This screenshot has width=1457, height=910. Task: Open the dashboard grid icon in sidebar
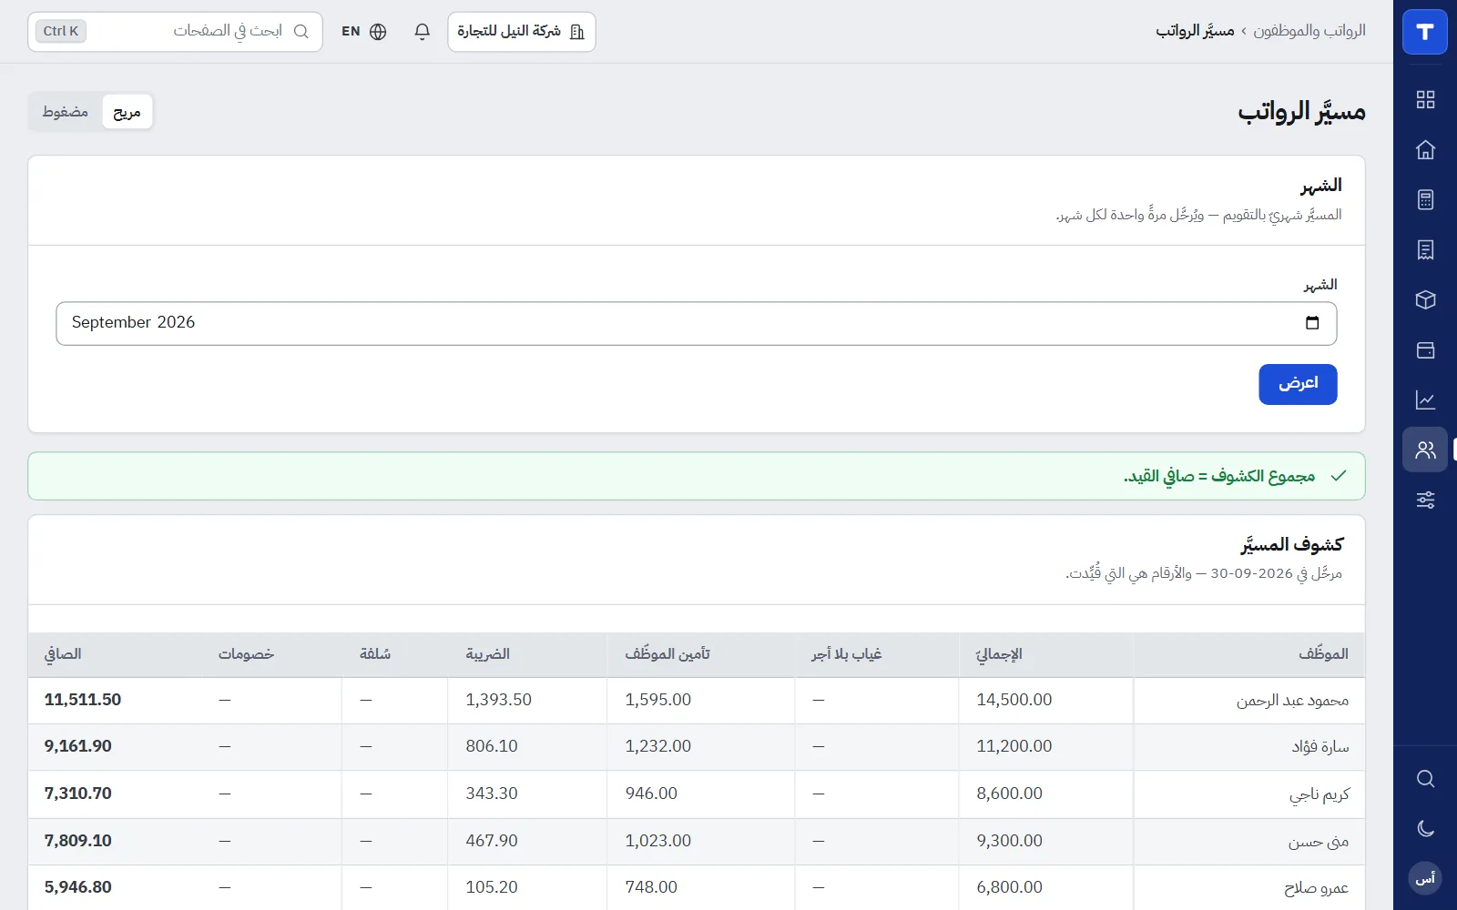(1425, 99)
